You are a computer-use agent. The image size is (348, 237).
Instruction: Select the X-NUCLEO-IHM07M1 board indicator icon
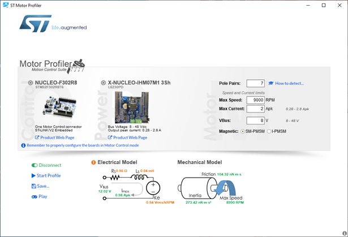pos(103,83)
